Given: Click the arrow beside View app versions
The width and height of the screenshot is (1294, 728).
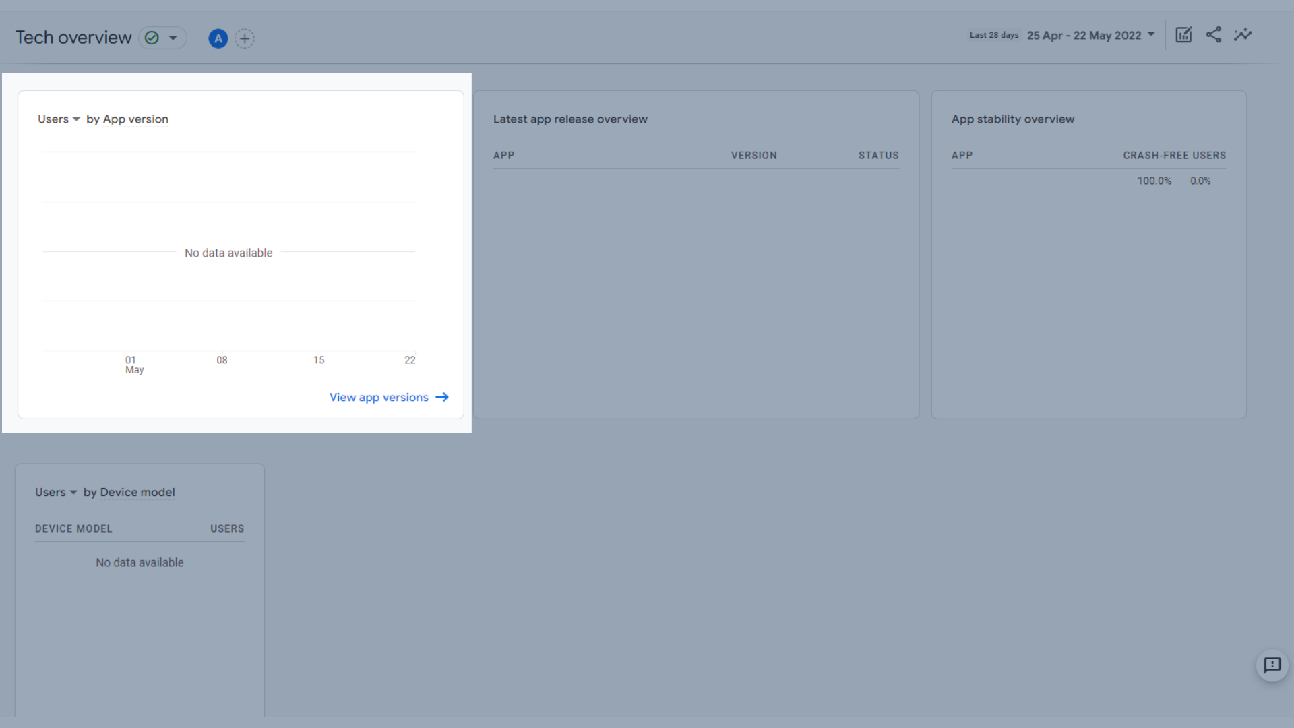Looking at the screenshot, I should coord(442,397).
